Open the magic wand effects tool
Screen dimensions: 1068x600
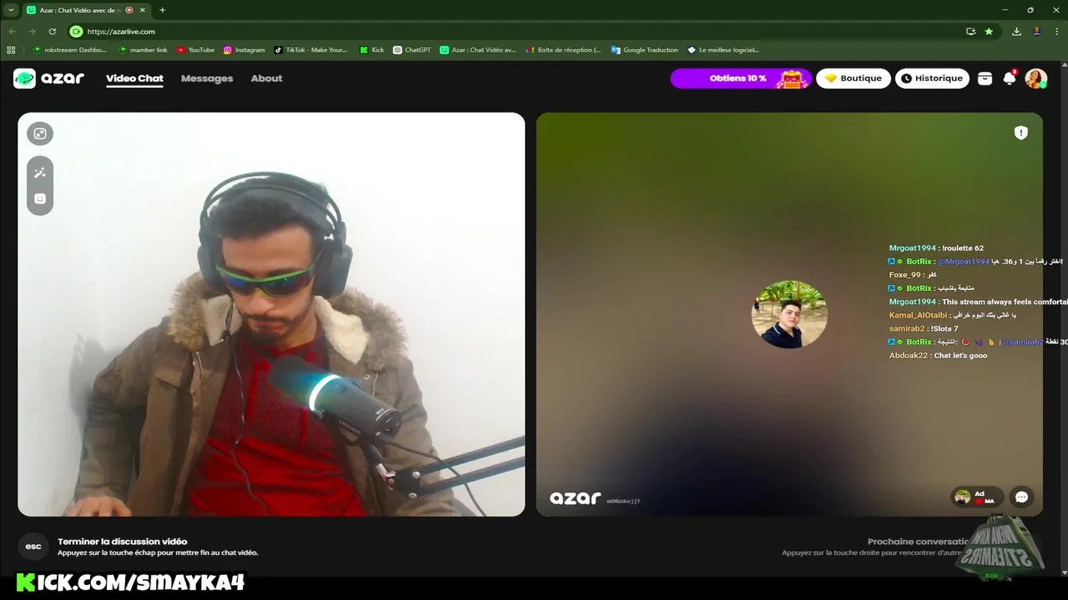tap(39, 172)
